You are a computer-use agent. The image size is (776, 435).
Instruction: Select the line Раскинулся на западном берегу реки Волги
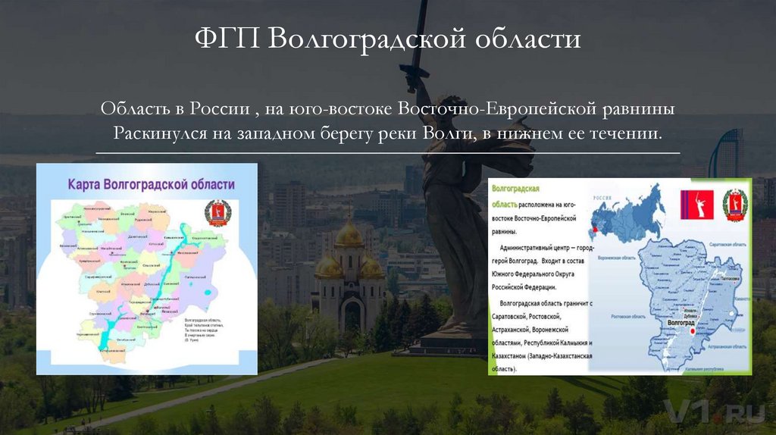(x=387, y=133)
